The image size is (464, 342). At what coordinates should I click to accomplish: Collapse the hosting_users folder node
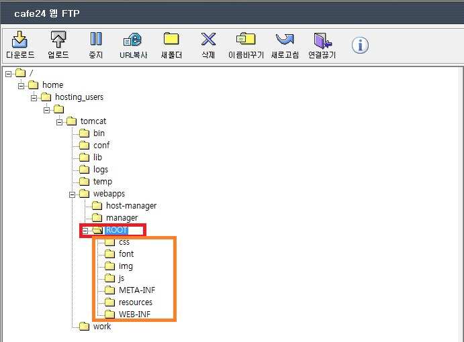(34, 98)
